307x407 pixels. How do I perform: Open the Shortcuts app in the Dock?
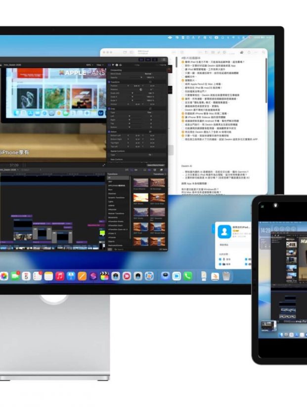[93, 276]
